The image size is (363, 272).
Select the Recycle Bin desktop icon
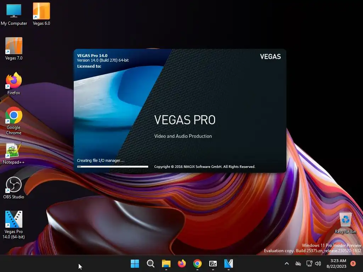345,223
